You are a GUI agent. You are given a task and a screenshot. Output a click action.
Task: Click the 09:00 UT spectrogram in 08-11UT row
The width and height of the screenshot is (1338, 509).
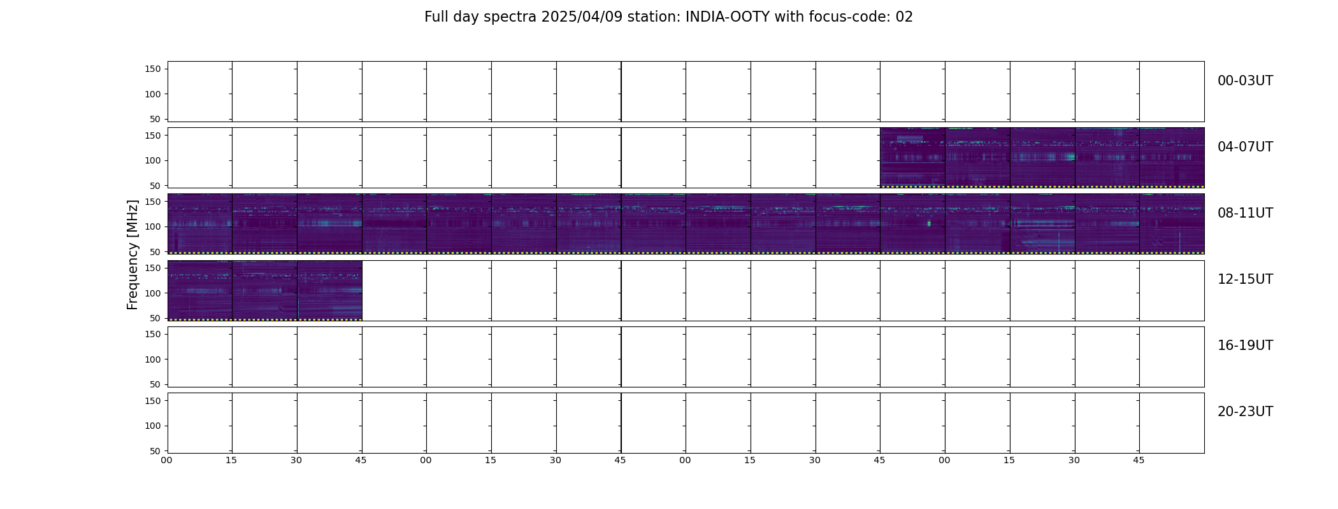pyautogui.click(x=459, y=224)
